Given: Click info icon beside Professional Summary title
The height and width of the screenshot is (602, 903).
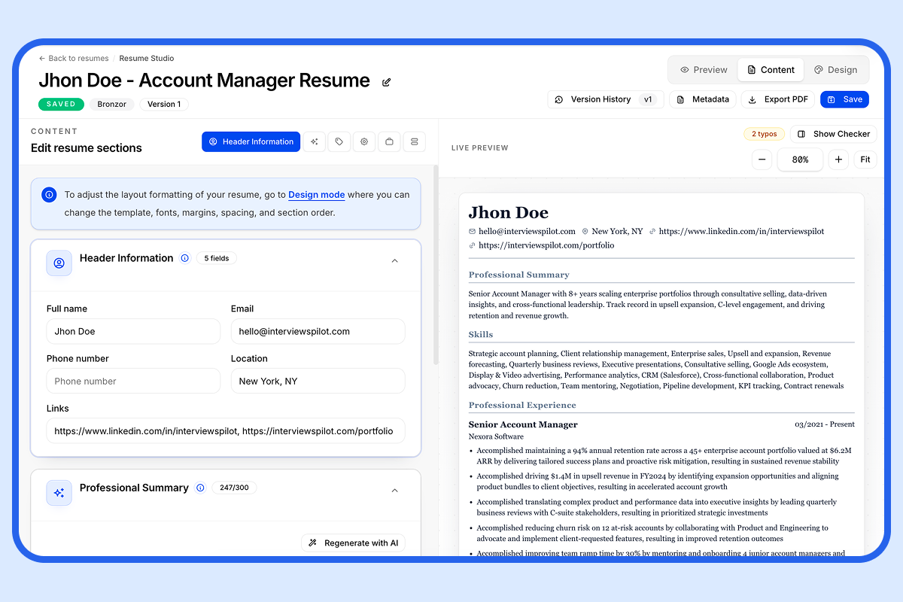Looking at the screenshot, I should click(200, 488).
